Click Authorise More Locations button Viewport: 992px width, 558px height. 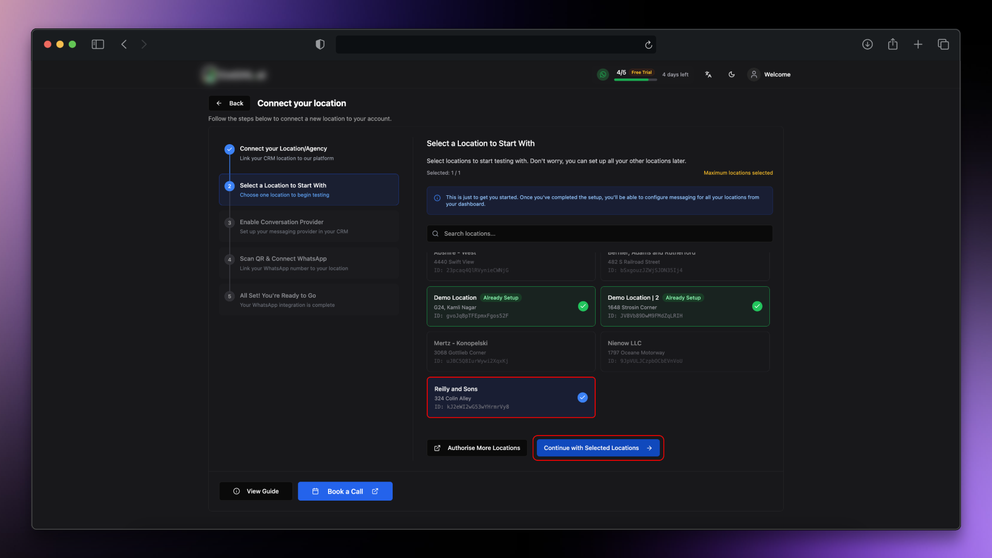click(477, 448)
